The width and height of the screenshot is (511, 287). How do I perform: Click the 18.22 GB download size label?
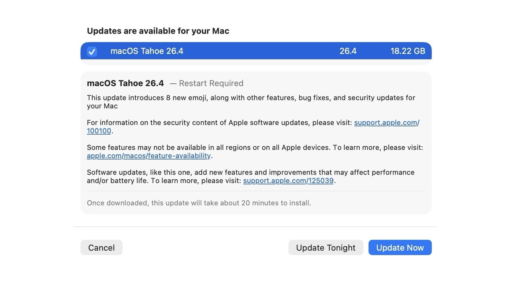(408, 51)
